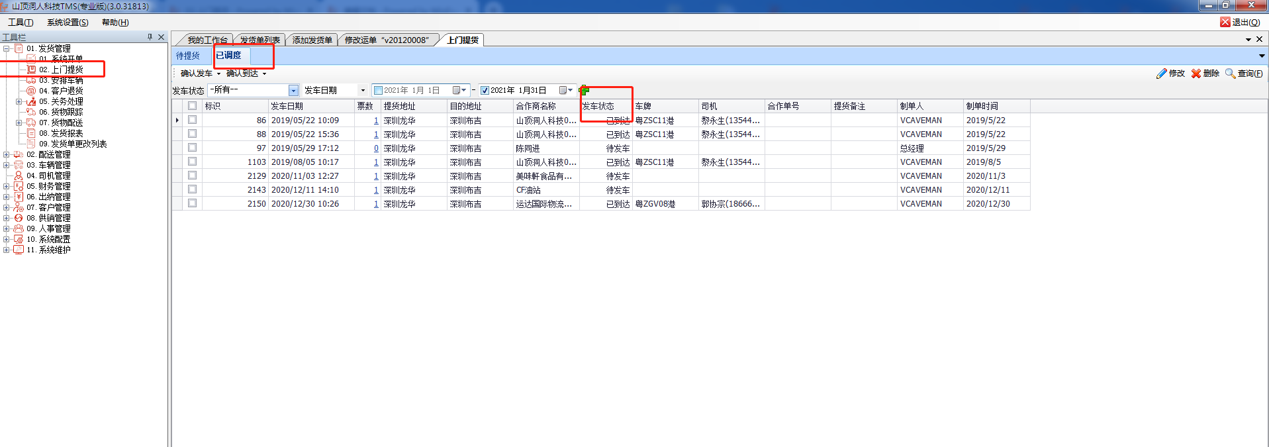Click the red X 删除 delete icon

click(1196, 74)
